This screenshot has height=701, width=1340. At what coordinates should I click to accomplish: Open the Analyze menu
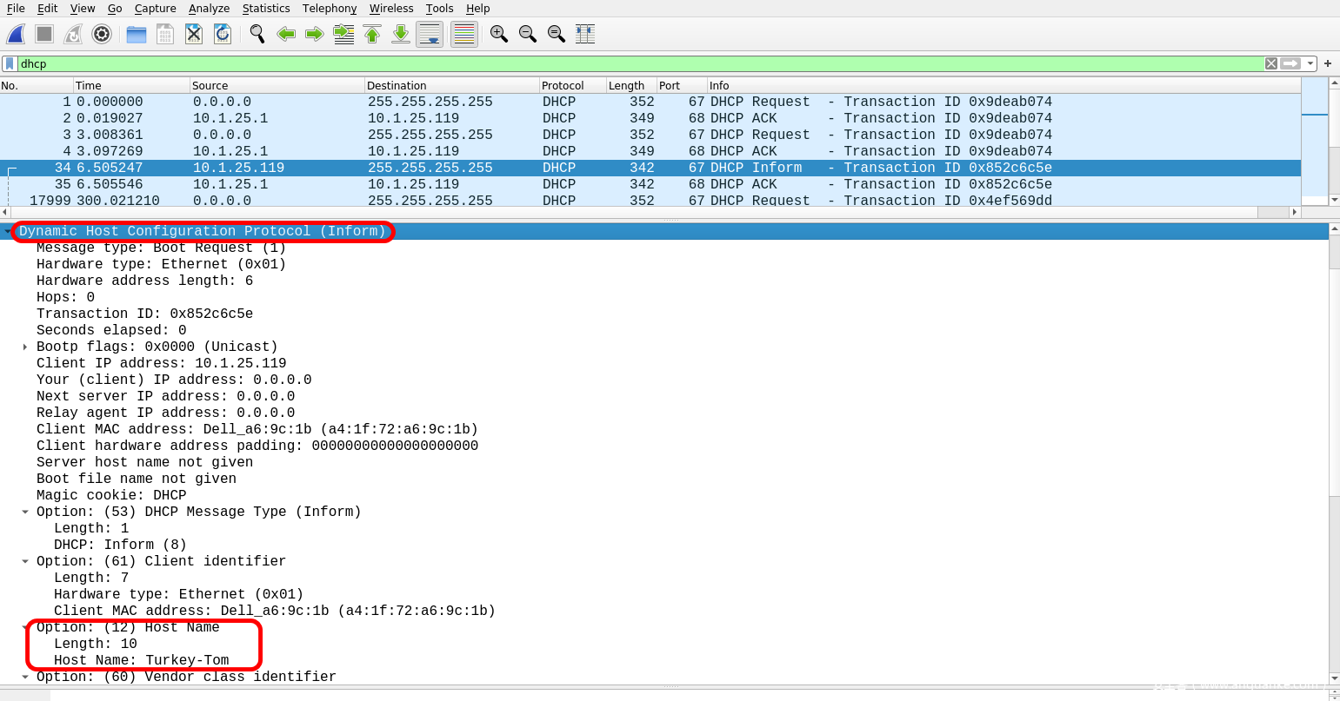point(209,9)
